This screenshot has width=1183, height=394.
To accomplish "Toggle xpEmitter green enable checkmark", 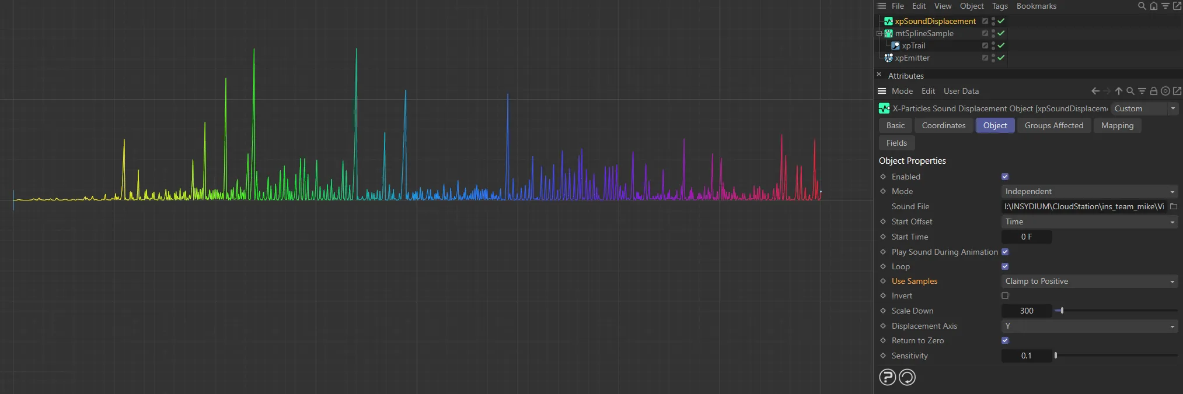I will [x=1001, y=58].
